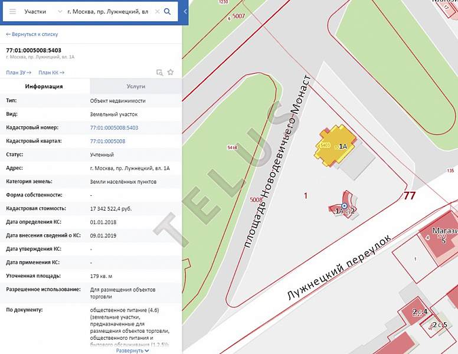Open cadastral number 77:01:0005008:5403 link
This screenshot has height=354, width=458.
(114, 127)
